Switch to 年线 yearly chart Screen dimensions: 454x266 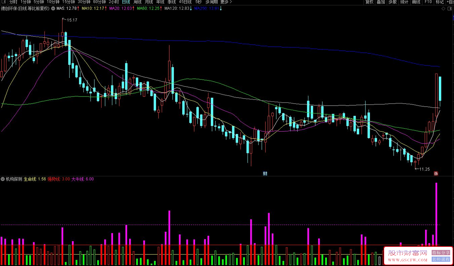[x=160, y=2]
